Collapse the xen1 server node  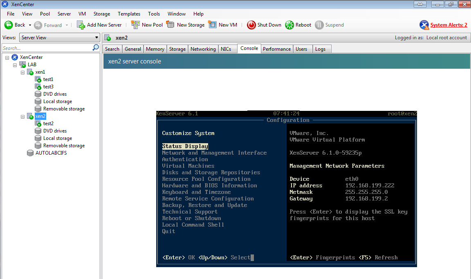click(x=22, y=72)
